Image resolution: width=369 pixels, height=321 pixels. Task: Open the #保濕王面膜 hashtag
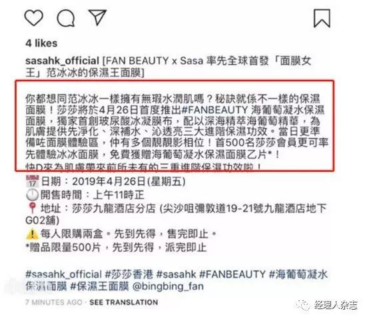100,286
